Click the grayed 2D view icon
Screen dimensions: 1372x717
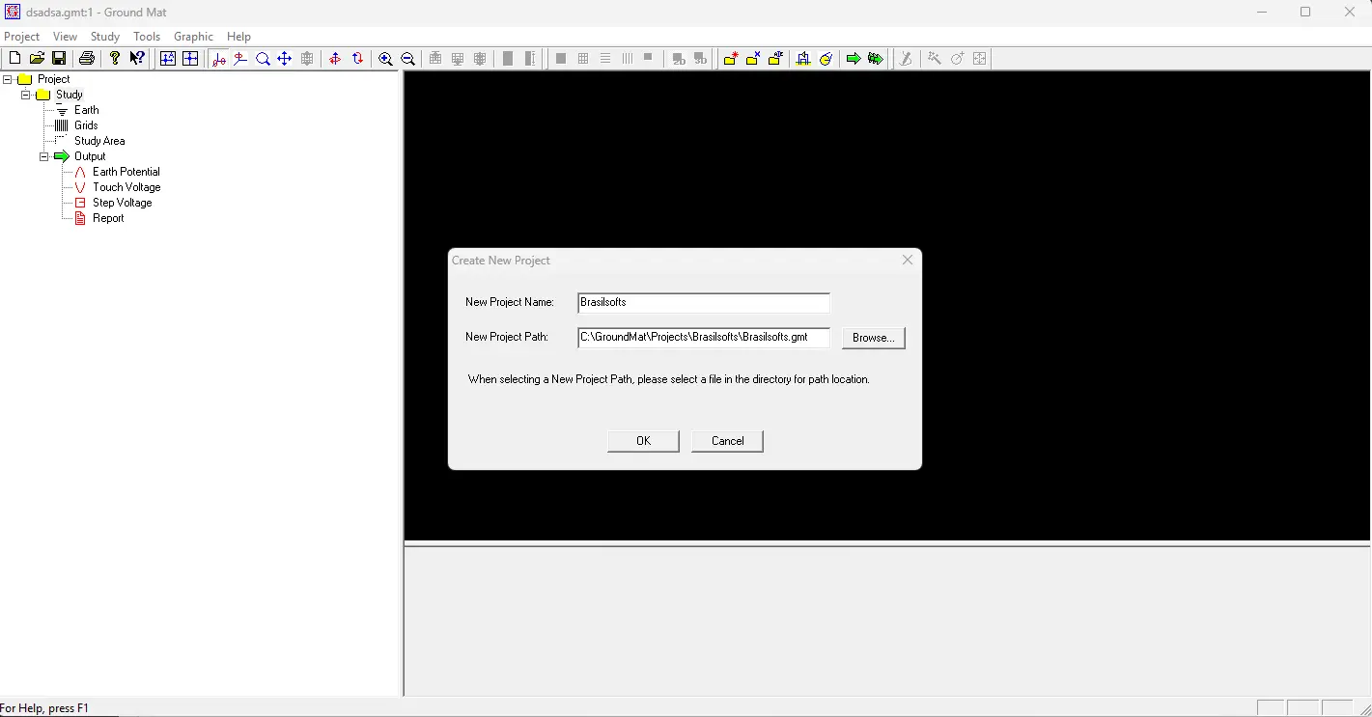pyautogui.click(x=679, y=59)
